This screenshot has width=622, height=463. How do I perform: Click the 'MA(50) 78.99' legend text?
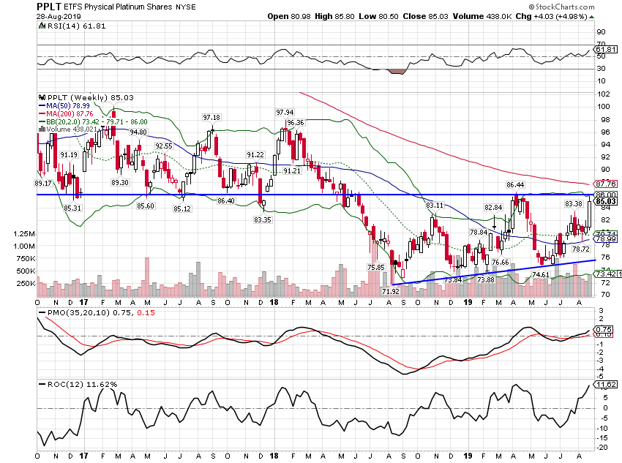(68, 106)
